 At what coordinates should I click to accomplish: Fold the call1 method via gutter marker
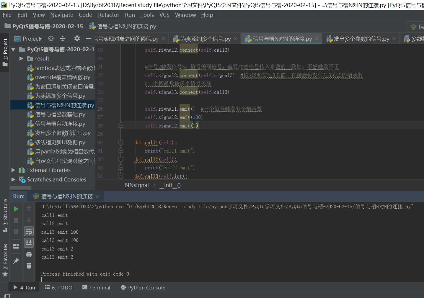[x=121, y=143]
